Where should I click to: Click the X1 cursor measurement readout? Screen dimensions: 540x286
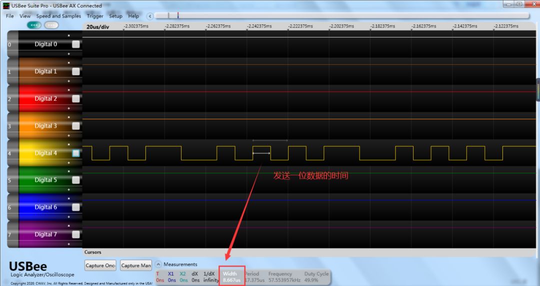(x=171, y=277)
